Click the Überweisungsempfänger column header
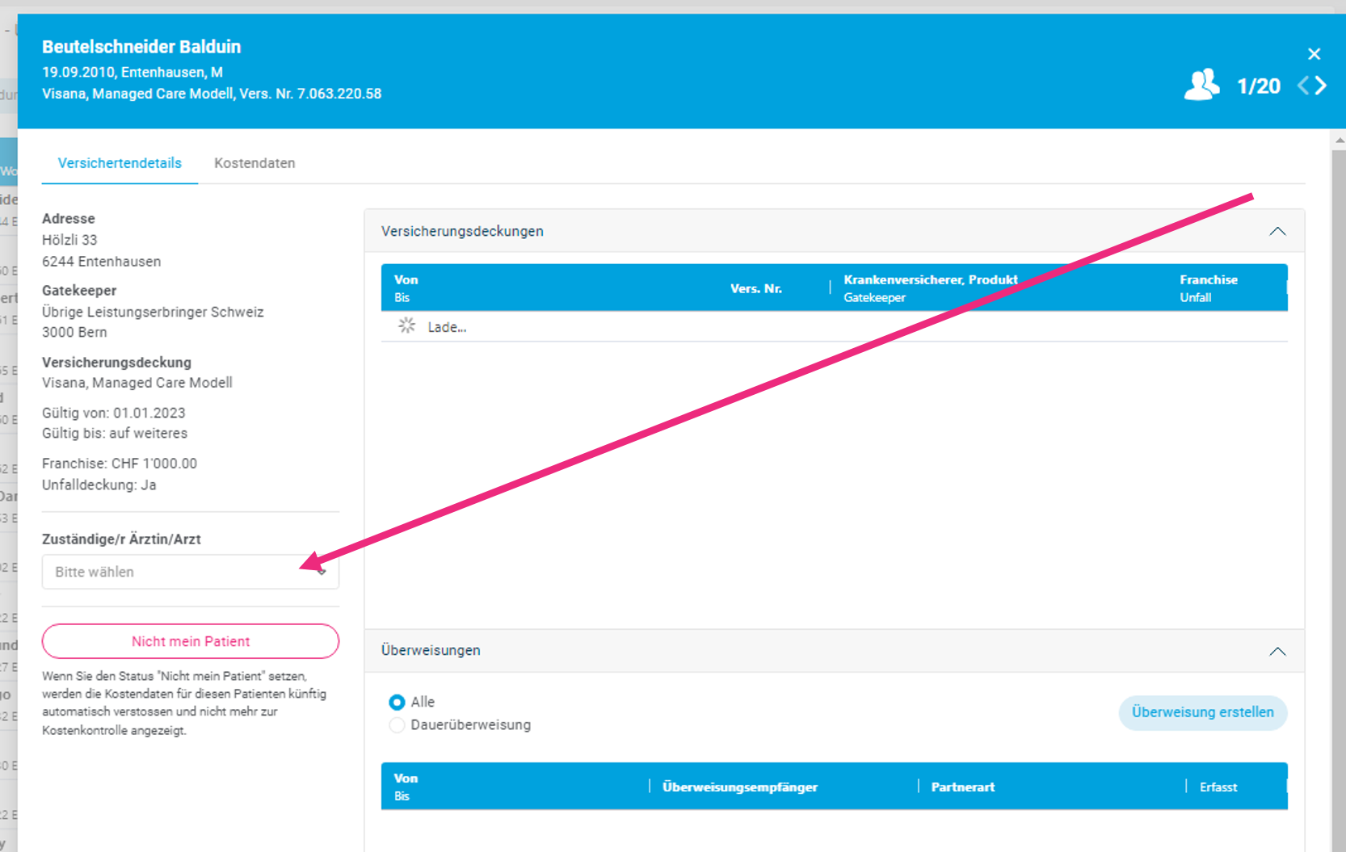 click(740, 787)
